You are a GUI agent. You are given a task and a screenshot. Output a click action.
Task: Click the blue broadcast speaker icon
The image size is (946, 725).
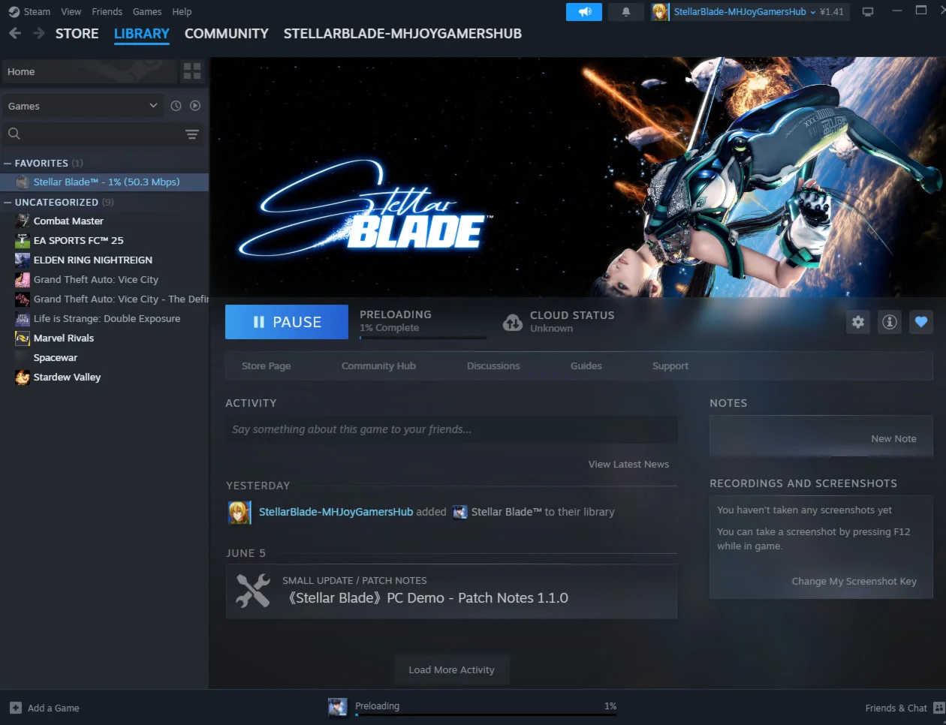(x=584, y=12)
